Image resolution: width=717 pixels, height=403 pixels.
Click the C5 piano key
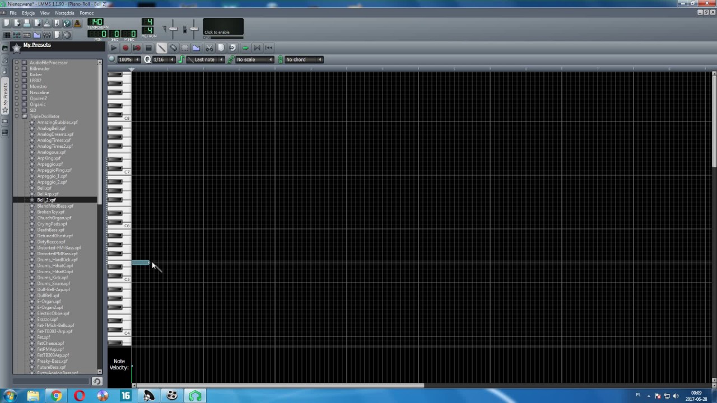(x=119, y=279)
